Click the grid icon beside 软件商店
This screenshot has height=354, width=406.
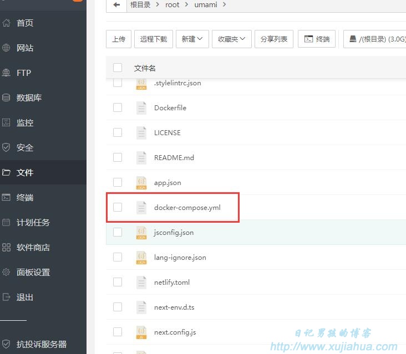click(6, 247)
